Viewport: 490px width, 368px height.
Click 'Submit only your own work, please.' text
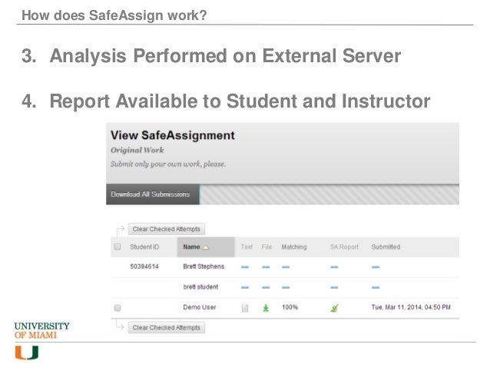[168, 164]
